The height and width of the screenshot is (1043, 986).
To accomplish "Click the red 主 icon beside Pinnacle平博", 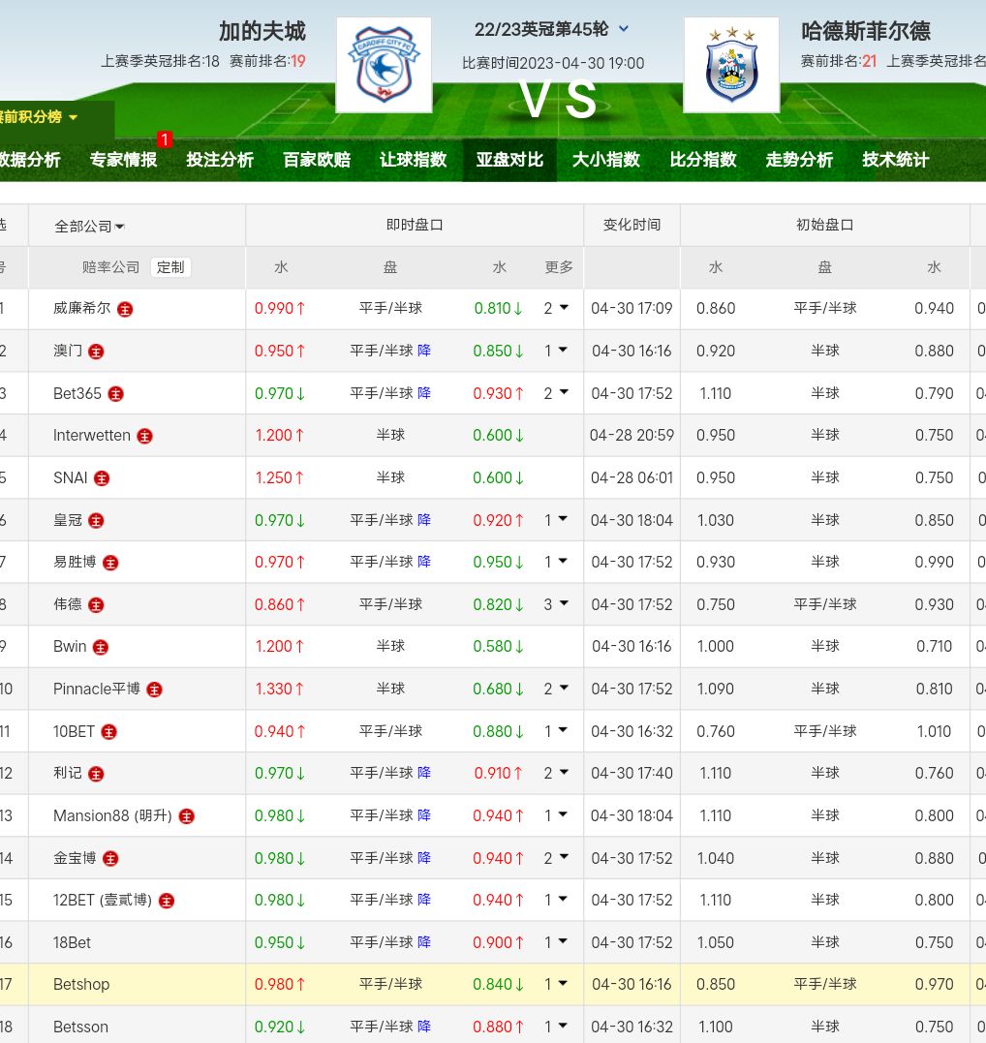I will coord(154,690).
